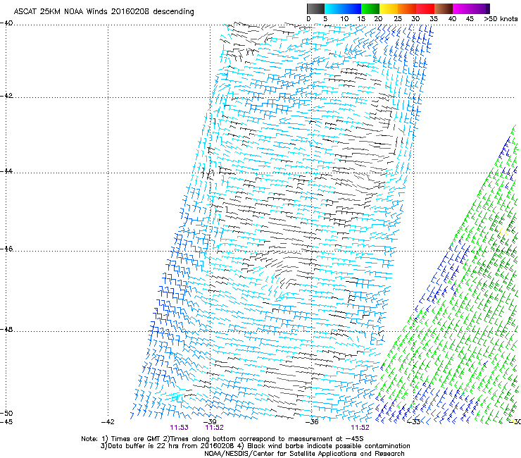
Task: Click the "11:52" time label between -36 and -33
Action: [360, 428]
